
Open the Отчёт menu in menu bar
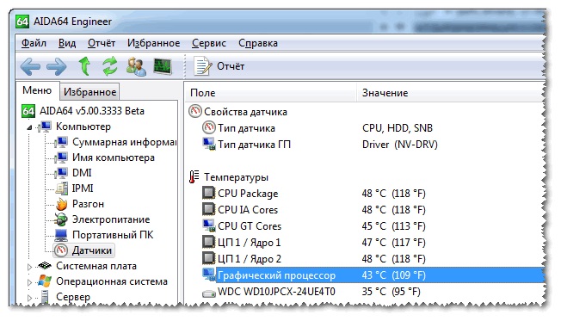(x=102, y=43)
